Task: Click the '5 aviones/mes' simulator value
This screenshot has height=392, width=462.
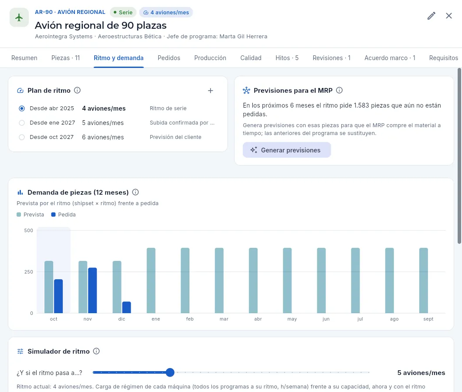Action: [421, 372]
